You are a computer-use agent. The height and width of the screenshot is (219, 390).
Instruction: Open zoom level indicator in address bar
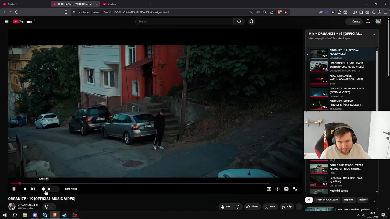[265, 12]
